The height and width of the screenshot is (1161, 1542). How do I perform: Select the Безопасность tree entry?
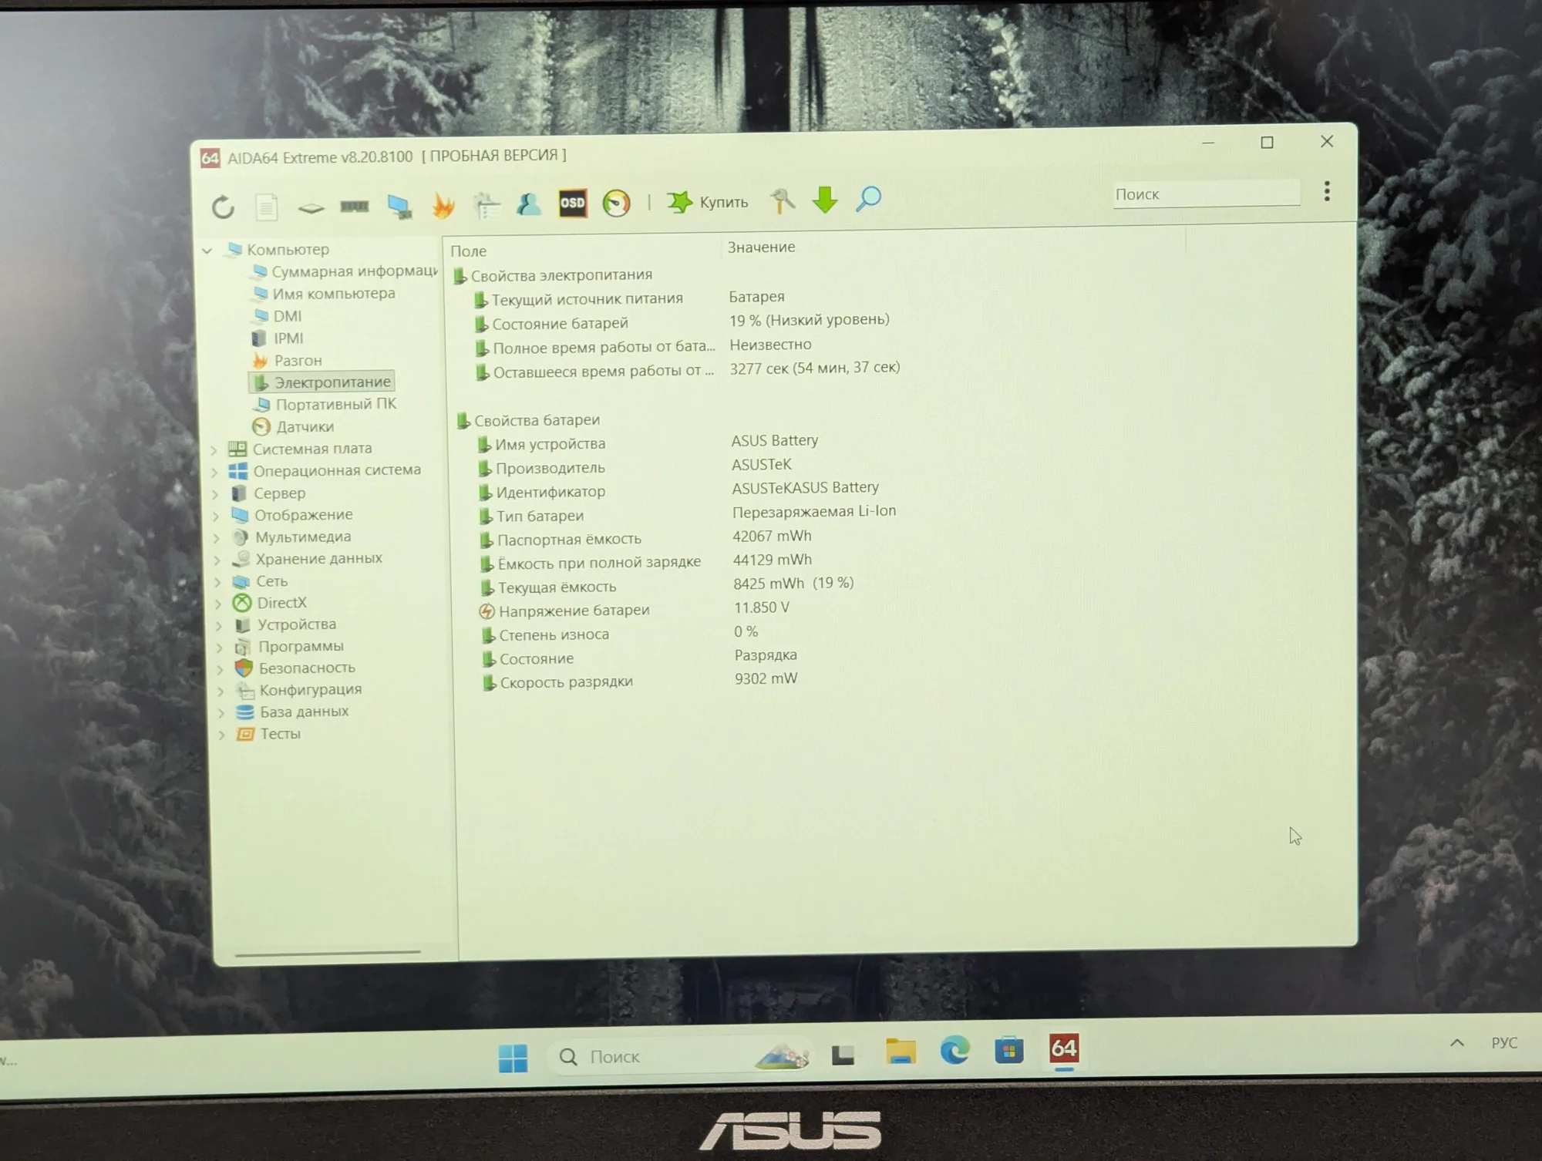tap(295, 668)
